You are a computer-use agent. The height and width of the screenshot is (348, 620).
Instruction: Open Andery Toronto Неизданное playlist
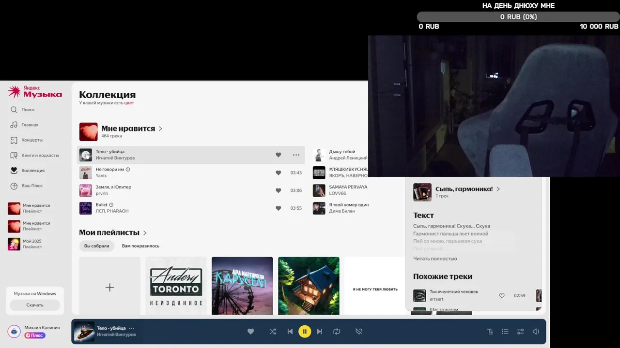[x=176, y=286]
